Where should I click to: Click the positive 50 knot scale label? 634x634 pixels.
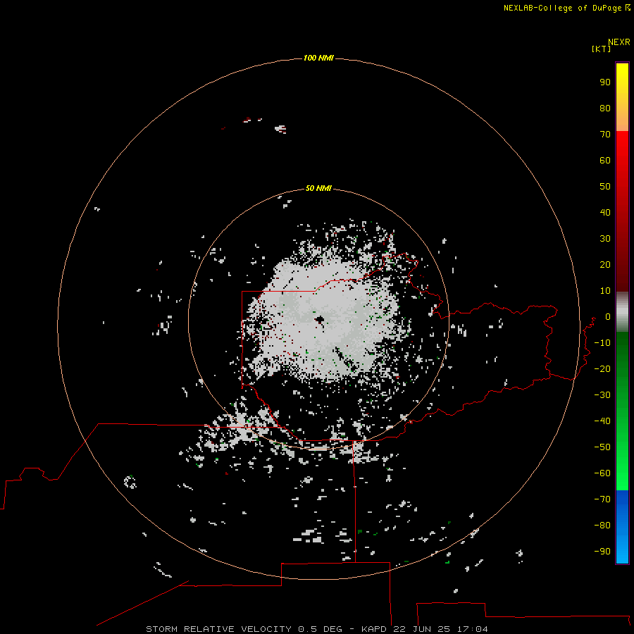coord(605,187)
